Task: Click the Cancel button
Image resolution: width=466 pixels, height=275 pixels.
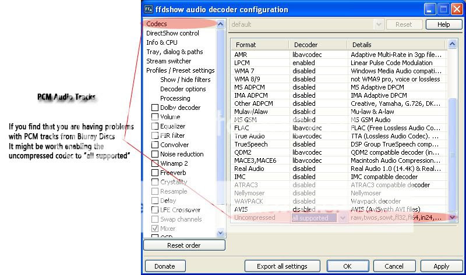Action: point(394,266)
